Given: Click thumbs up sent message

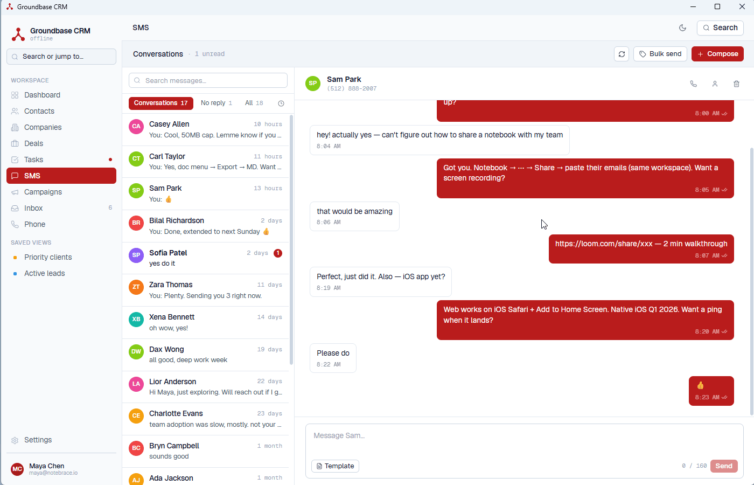Looking at the screenshot, I should [x=711, y=391].
